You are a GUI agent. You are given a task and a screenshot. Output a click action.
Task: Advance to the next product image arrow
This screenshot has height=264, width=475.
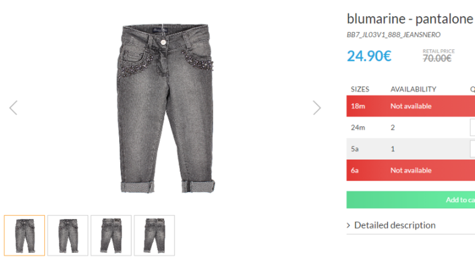[317, 108]
